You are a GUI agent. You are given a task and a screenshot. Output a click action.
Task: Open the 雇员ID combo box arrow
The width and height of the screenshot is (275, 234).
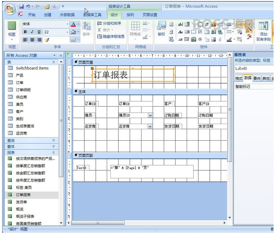coord(150,115)
